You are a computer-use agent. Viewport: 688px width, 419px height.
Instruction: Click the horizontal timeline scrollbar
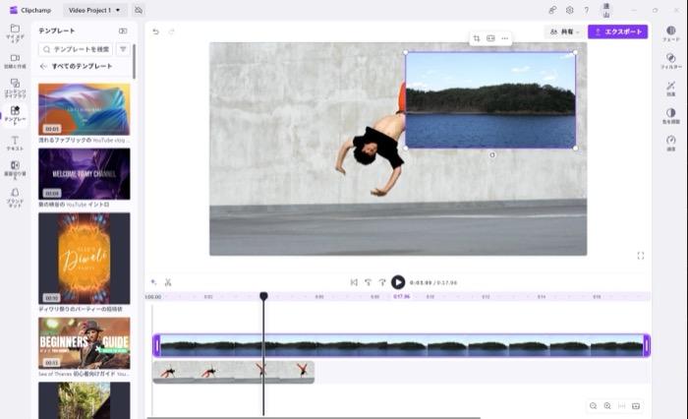tap(314, 418)
